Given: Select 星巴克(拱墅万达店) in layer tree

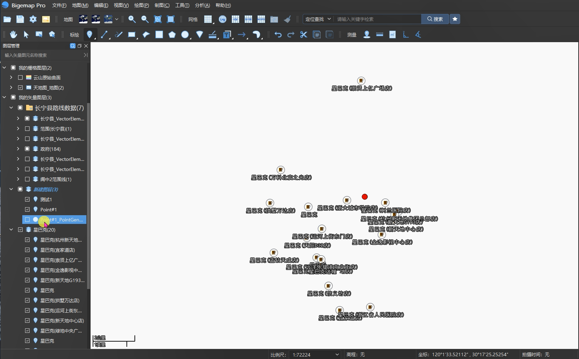Looking at the screenshot, I should coord(60,301).
